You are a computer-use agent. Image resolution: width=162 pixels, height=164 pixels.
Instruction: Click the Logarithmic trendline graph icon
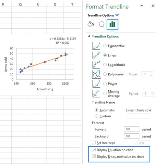pos(96,65)
